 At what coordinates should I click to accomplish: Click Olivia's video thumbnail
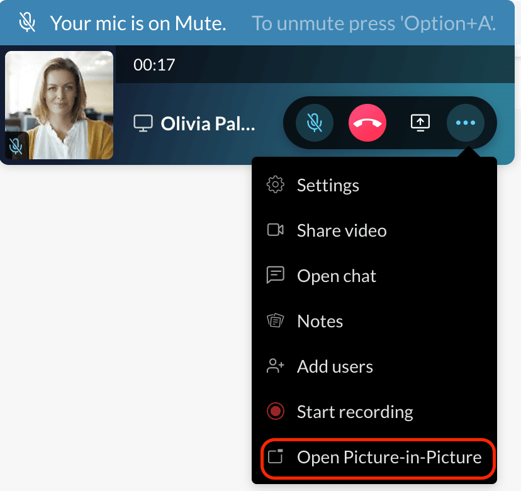coord(59,105)
